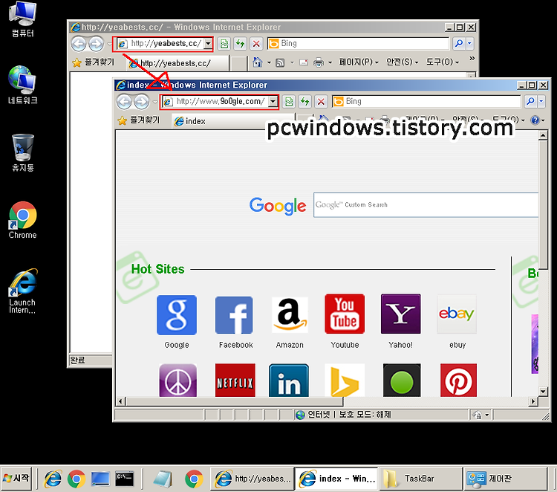Click Print icon in yeabests.cc toolbar
The height and width of the screenshot is (492, 557).
point(319,62)
